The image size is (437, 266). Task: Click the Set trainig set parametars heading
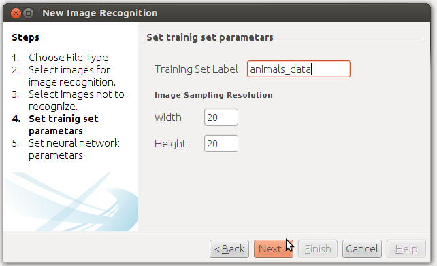pos(210,37)
